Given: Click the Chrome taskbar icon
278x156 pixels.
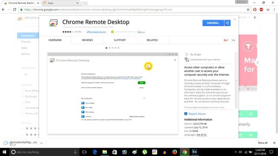Looking at the screenshot, I should click(185, 152).
